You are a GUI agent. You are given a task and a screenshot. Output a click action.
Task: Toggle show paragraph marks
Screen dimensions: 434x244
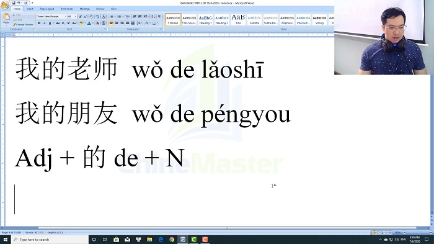click(x=159, y=17)
